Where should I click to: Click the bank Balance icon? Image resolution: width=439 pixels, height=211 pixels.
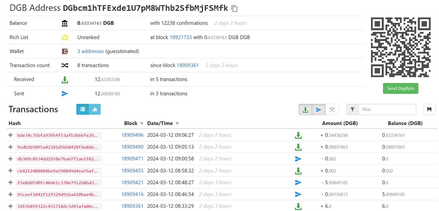pyautogui.click(x=65, y=23)
